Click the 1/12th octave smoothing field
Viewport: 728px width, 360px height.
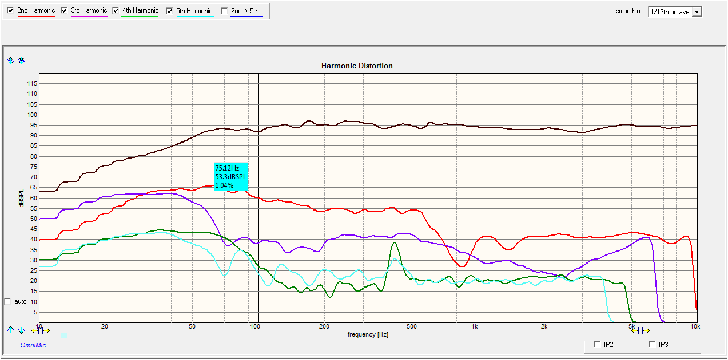pos(669,12)
